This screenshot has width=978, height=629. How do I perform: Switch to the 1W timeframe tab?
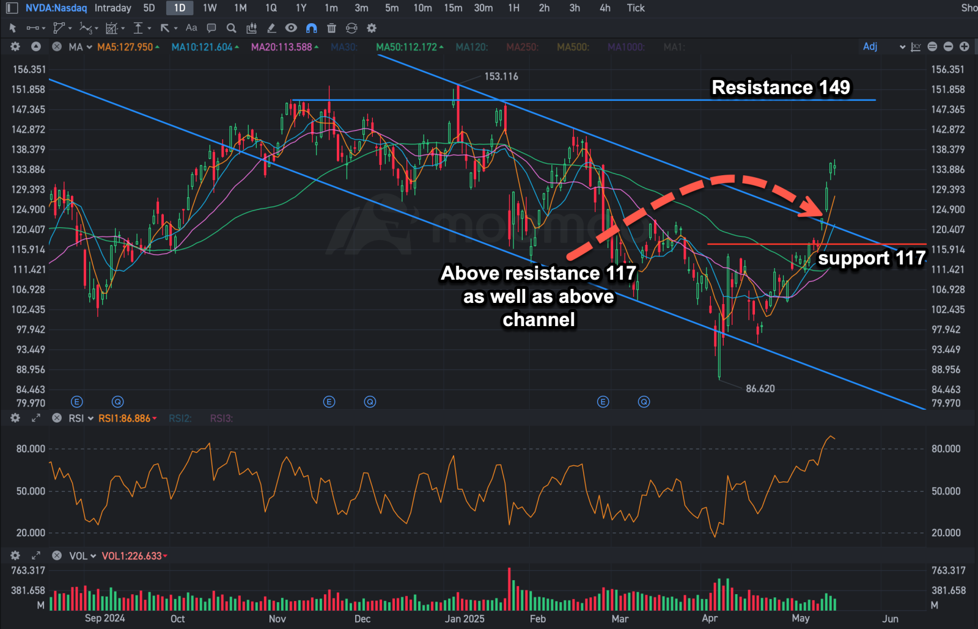[210, 8]
